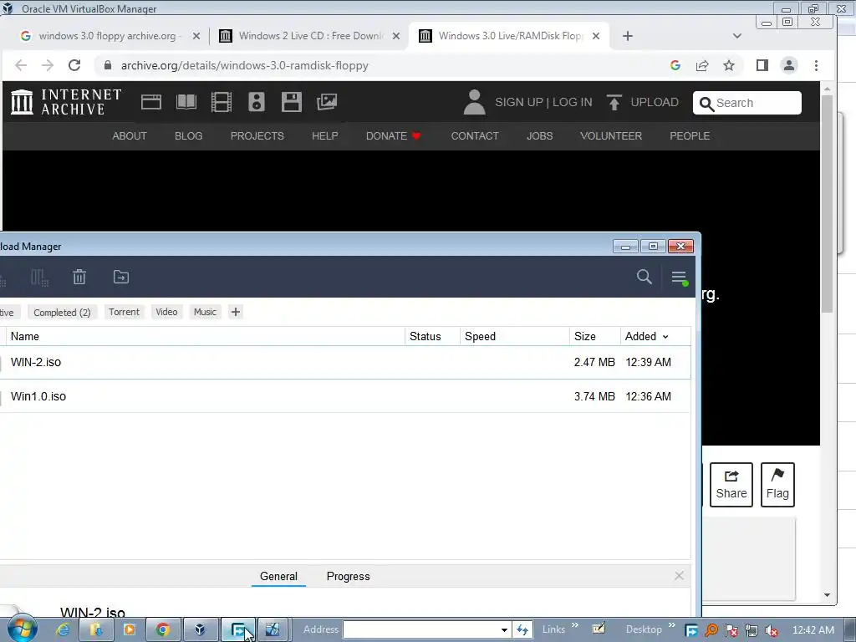The width and height of the screenshot is (856, 642).
Task: Go back in browser history
Action: (21, 65)
